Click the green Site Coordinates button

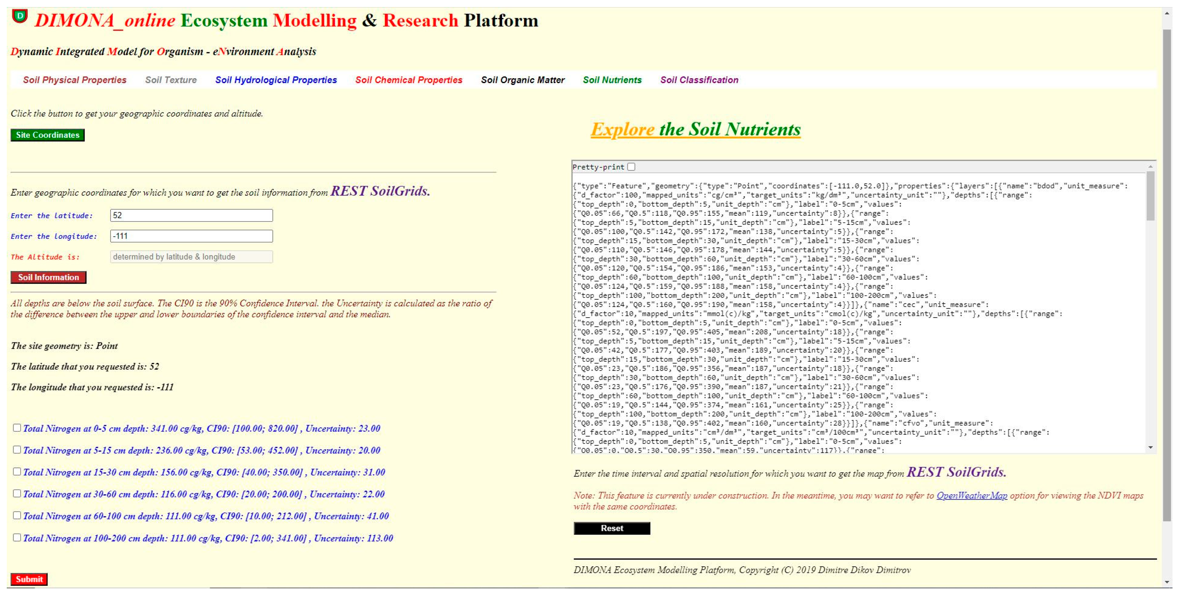pyautogui.click(x=48, y=135)
